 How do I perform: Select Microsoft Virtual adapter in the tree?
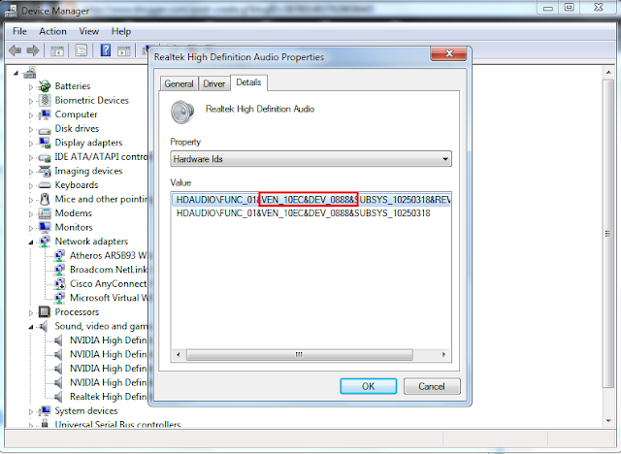tap(108, 298)
